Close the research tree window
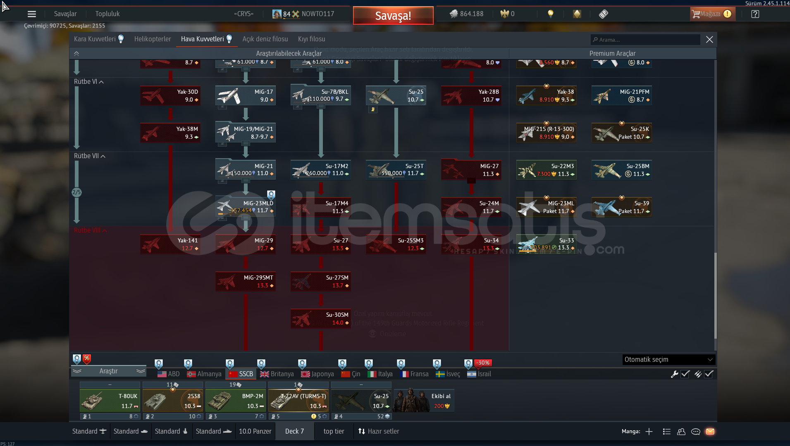Viewport: 790px width, 446px height. coord(709,39)
